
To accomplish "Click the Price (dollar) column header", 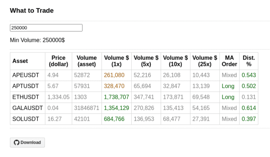I will point(59,61).
